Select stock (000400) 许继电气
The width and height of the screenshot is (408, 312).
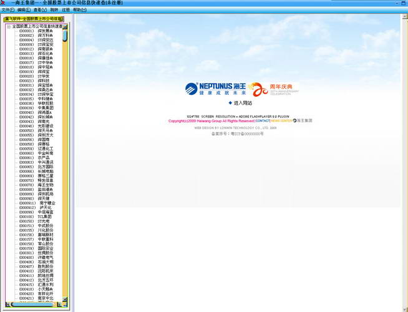pyautogui.click(x=36, y=257)
